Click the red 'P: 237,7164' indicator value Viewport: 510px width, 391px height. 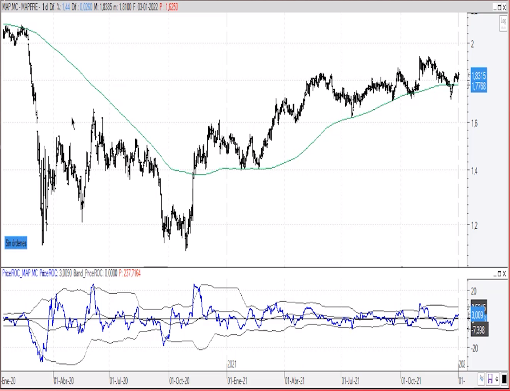(130, 274)
